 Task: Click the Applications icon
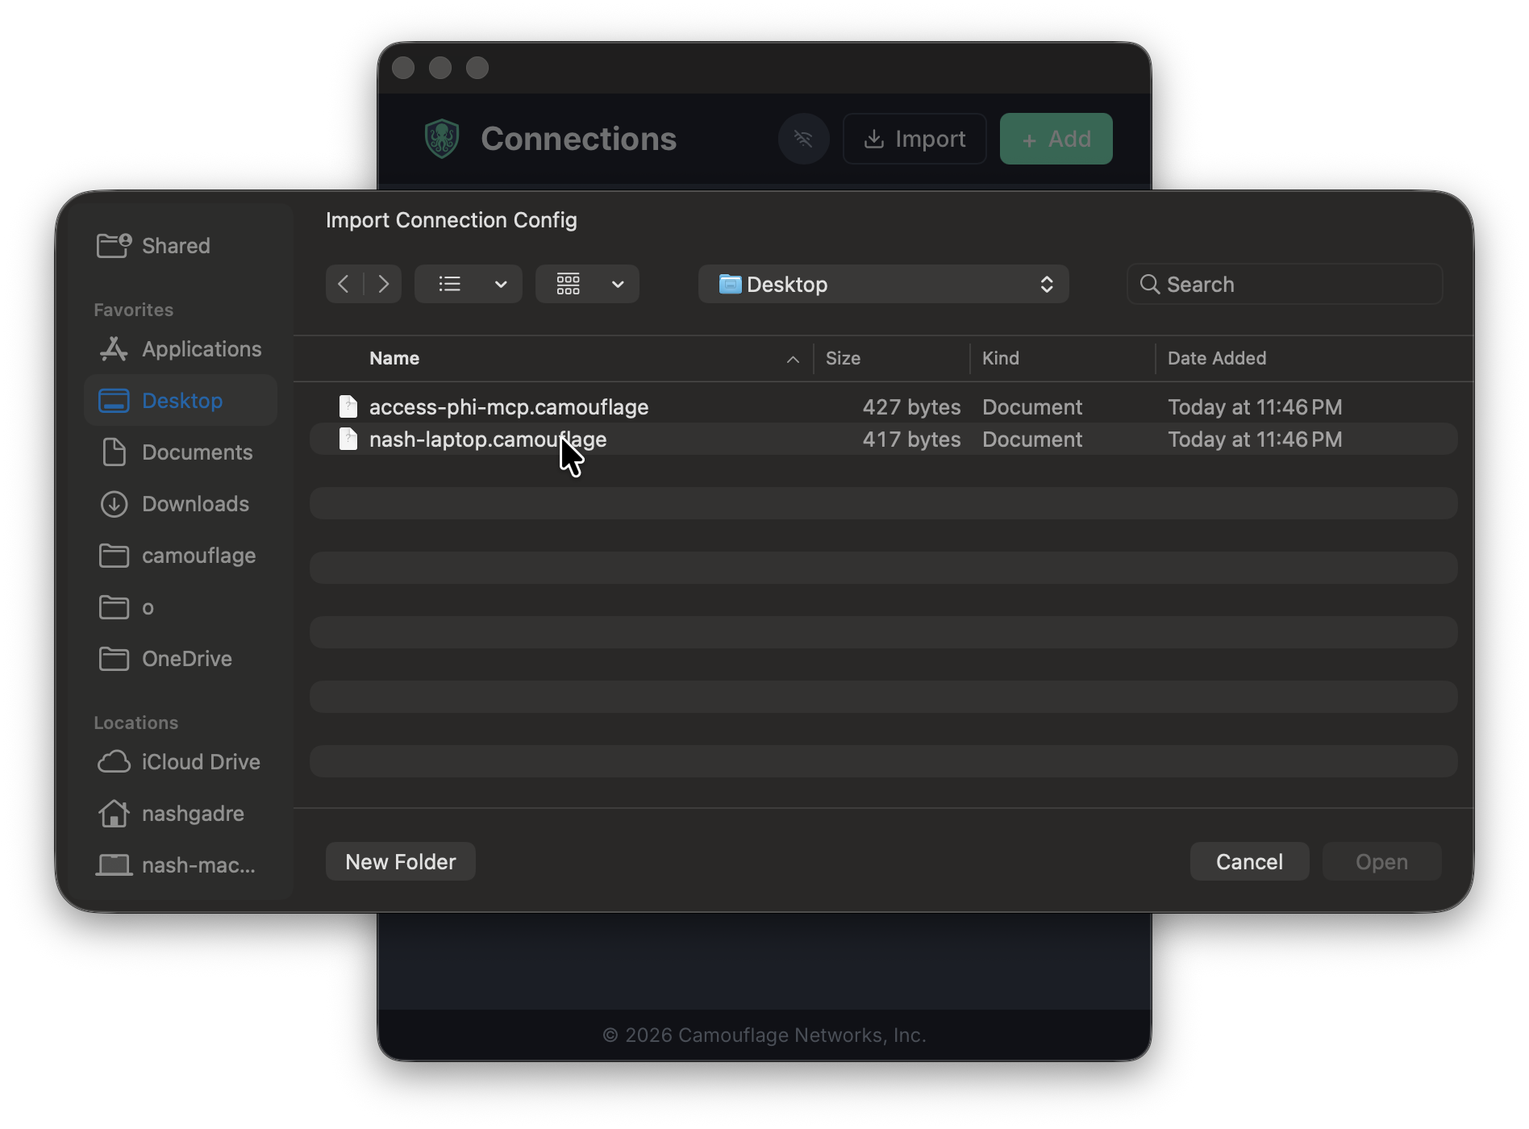pyautogui.click(x=114, y=348)
